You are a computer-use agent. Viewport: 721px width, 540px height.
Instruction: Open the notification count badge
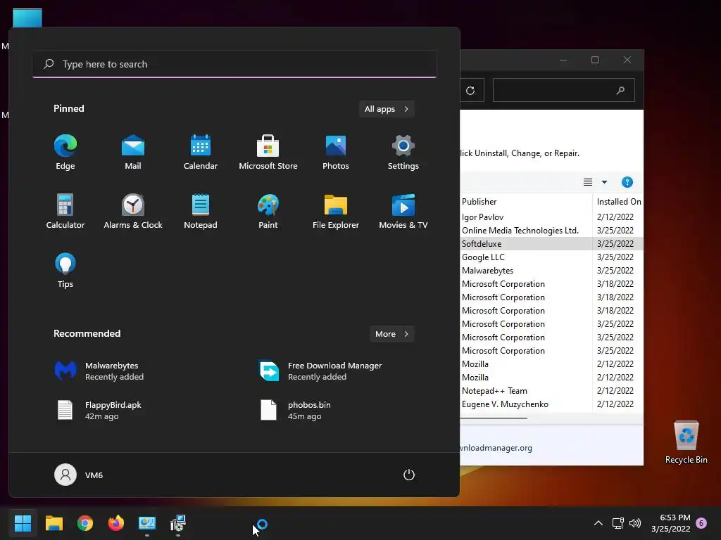click(x=701, y=523)
